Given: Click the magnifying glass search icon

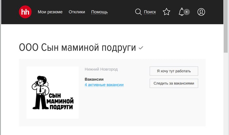Looking at the screenshot, I should click(138, 12).
